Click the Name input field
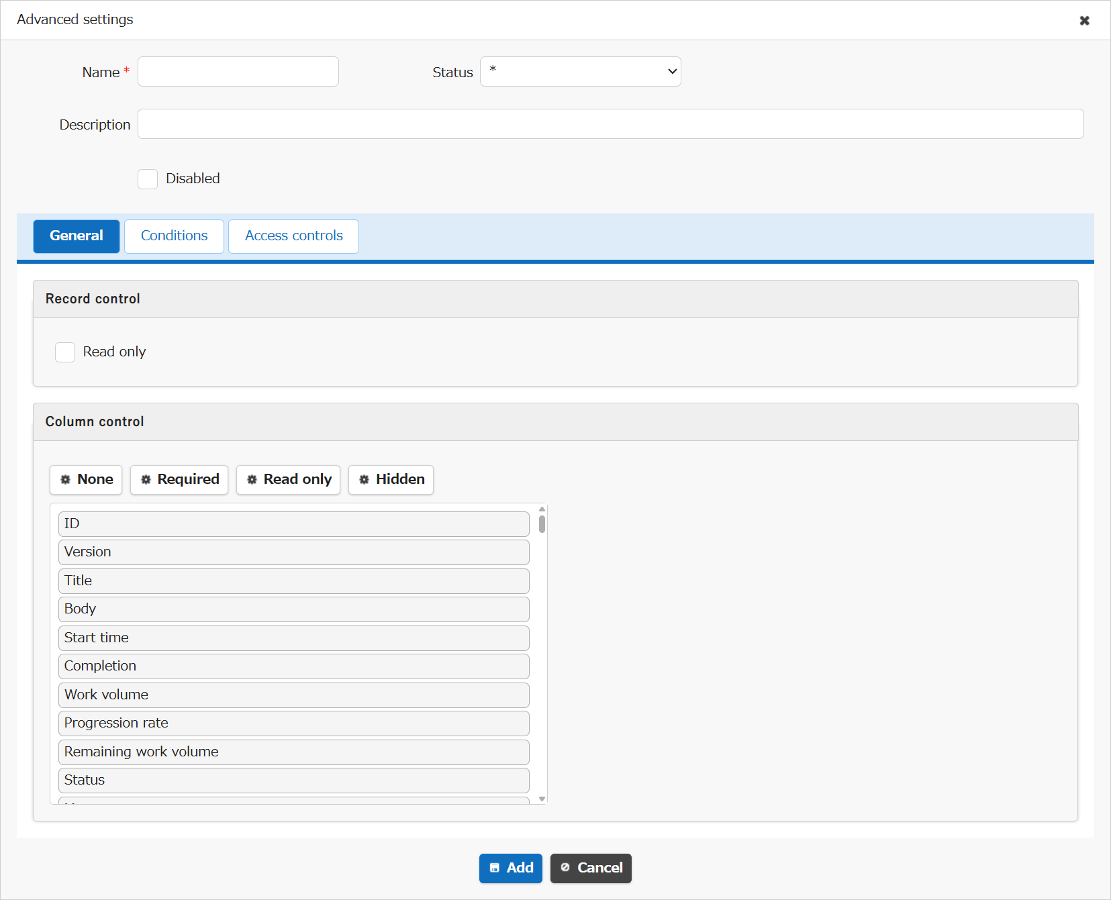Viewport: 1111px width, 900px height. 238,72
